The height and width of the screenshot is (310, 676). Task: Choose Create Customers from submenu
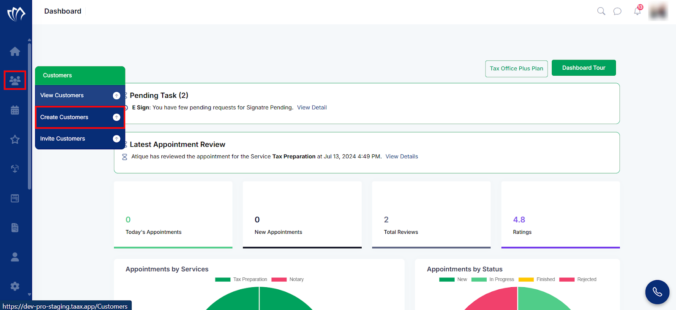(x=80, y=117)
